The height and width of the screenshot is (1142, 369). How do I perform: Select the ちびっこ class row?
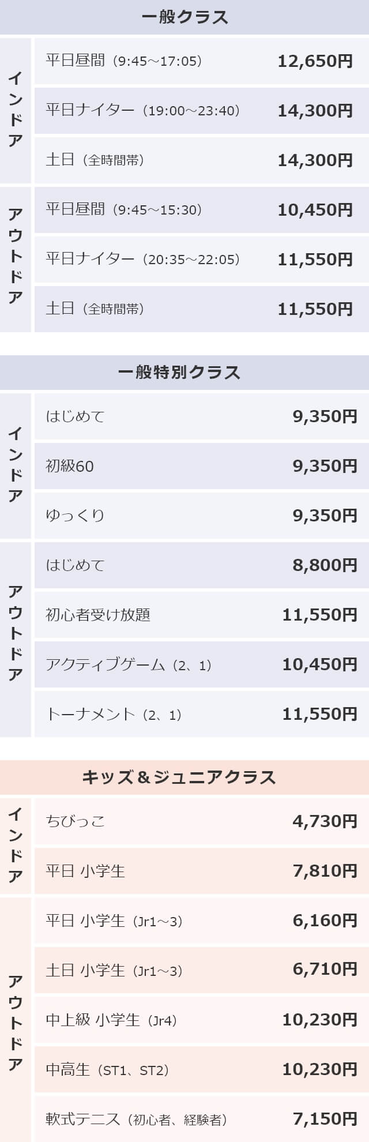(x=202, y=821)
